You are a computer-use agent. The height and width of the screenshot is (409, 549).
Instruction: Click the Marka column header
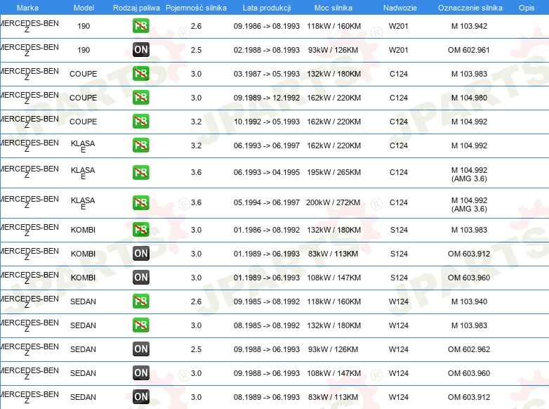[x=27, y=8]
